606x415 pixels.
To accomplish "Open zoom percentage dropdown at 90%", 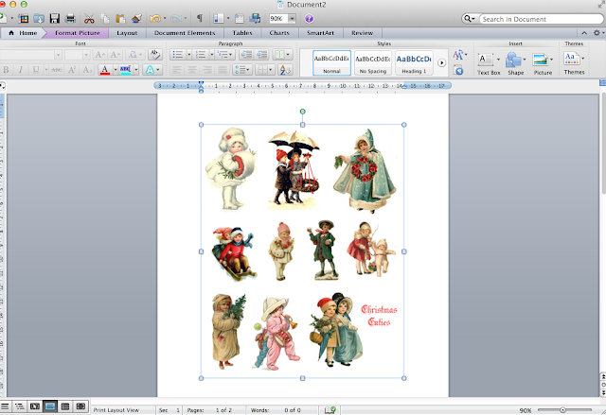I will click(x=293, y=19).
